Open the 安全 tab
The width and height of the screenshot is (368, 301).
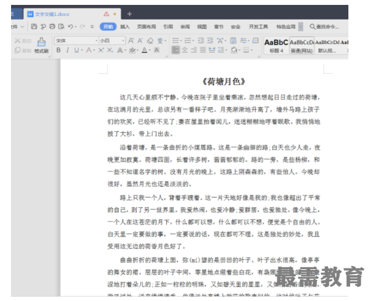coord(236,26)
